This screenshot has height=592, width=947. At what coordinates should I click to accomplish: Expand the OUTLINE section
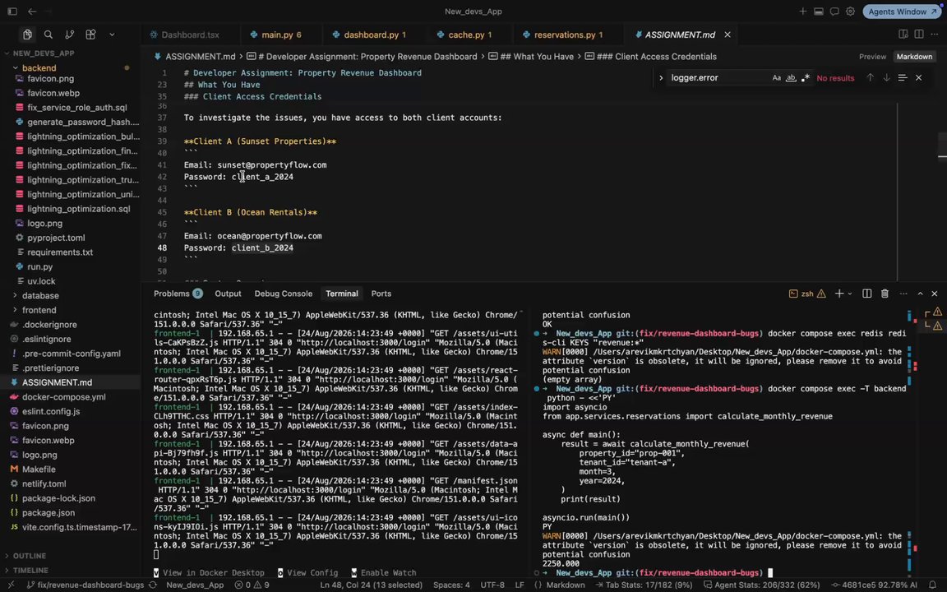[x=30, y=556]
